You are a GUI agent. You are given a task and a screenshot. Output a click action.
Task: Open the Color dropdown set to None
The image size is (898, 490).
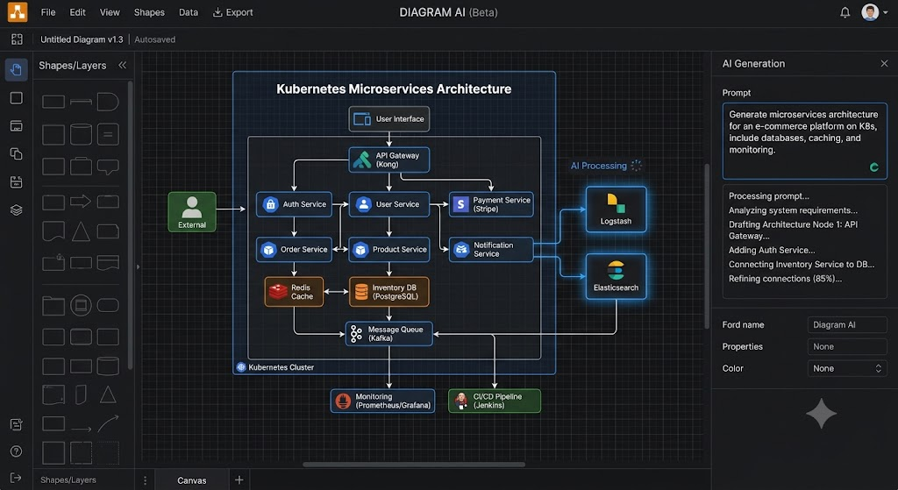pyautogui.click(x=847, y=369)
